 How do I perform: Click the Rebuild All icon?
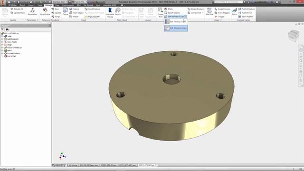tap(12, 9)
